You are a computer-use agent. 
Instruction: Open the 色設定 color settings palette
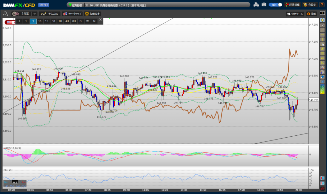[309, 5]
